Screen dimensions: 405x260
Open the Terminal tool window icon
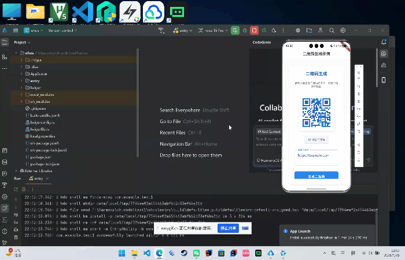(5, 220)
